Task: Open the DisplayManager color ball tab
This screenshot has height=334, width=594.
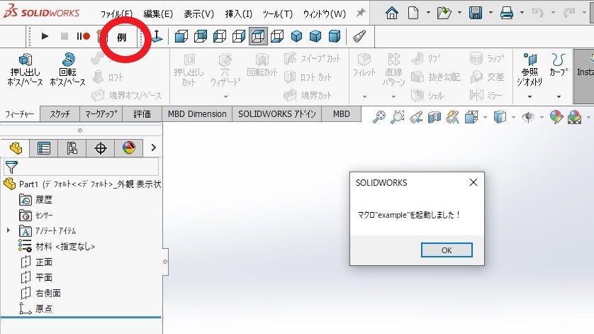Action: pos(128,147)
